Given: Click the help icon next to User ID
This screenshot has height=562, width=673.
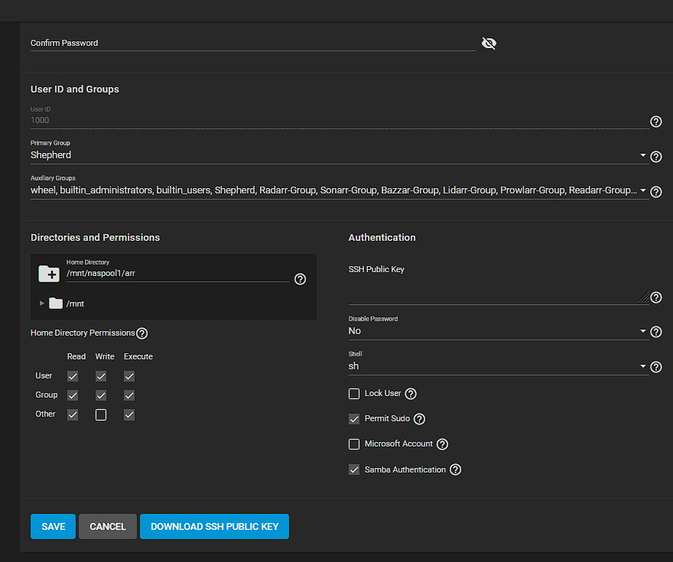Looking at the screenshot, I should click(655, 122).
